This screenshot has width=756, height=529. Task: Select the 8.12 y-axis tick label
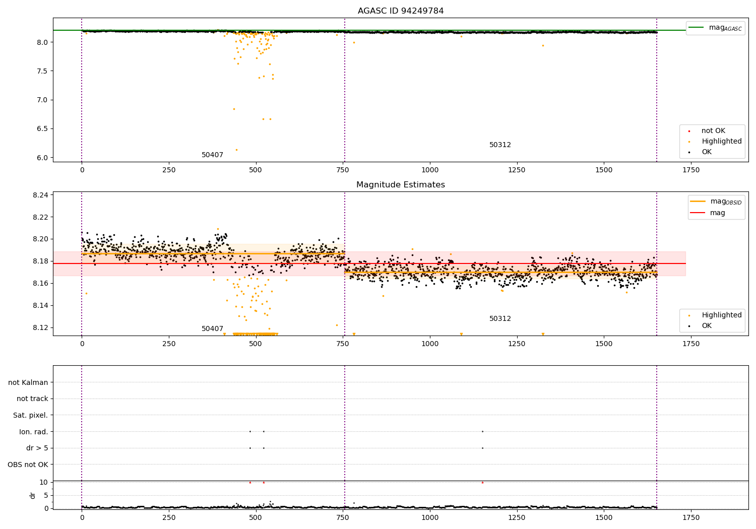40,328
